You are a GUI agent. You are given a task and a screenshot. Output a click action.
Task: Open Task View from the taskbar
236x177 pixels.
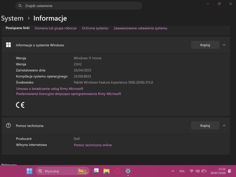click(x=96, y=171)
